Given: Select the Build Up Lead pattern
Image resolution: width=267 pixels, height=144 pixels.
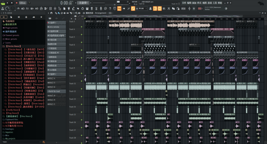Looking at the screenshot, I should [56, 91].
